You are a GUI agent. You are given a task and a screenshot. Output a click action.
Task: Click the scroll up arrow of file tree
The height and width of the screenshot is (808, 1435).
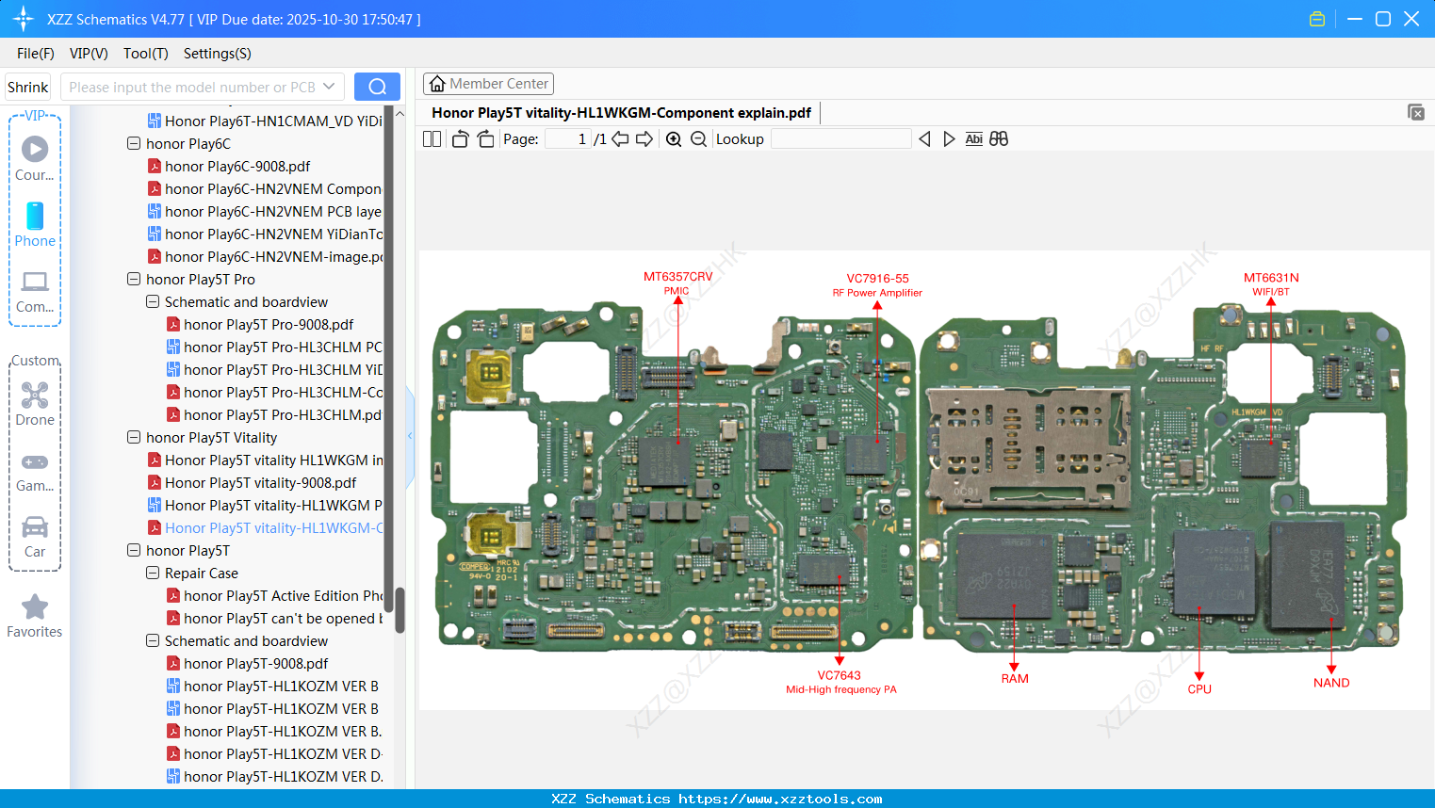[400, 114]
